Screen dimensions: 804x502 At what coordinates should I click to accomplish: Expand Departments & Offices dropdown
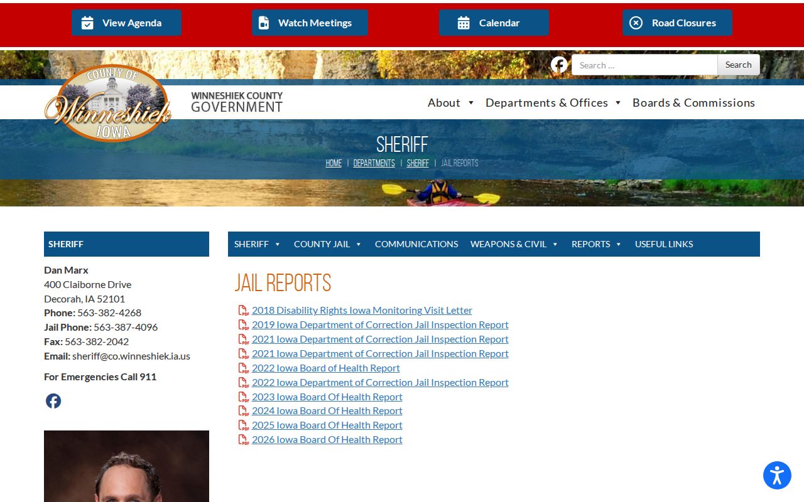point(553,102)
